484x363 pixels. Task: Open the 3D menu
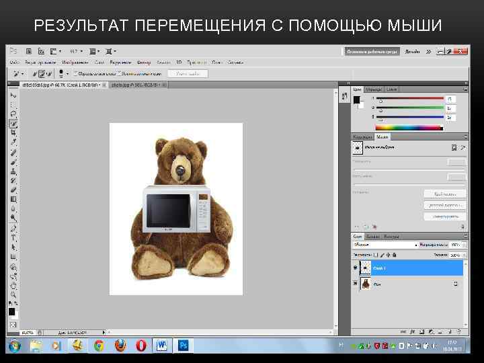coord(179,63)
